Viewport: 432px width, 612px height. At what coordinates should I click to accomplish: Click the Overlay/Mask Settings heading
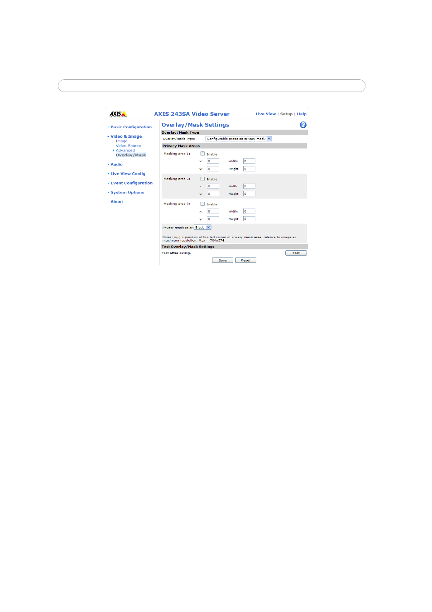coord(195,125)
